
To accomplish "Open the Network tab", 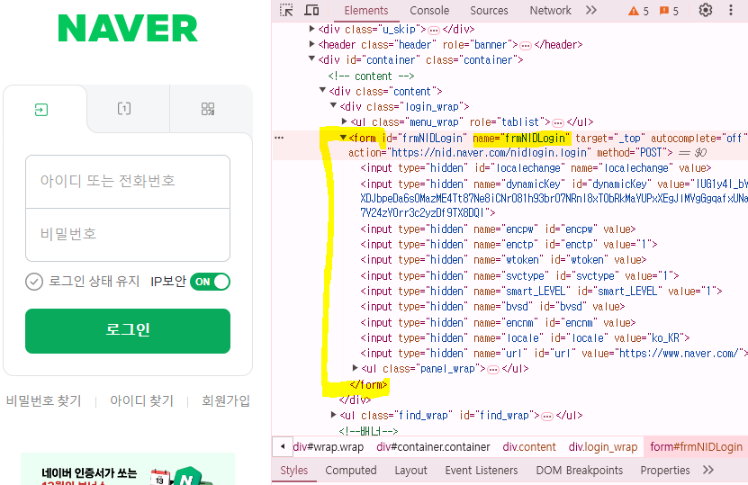I will [550, 11].
